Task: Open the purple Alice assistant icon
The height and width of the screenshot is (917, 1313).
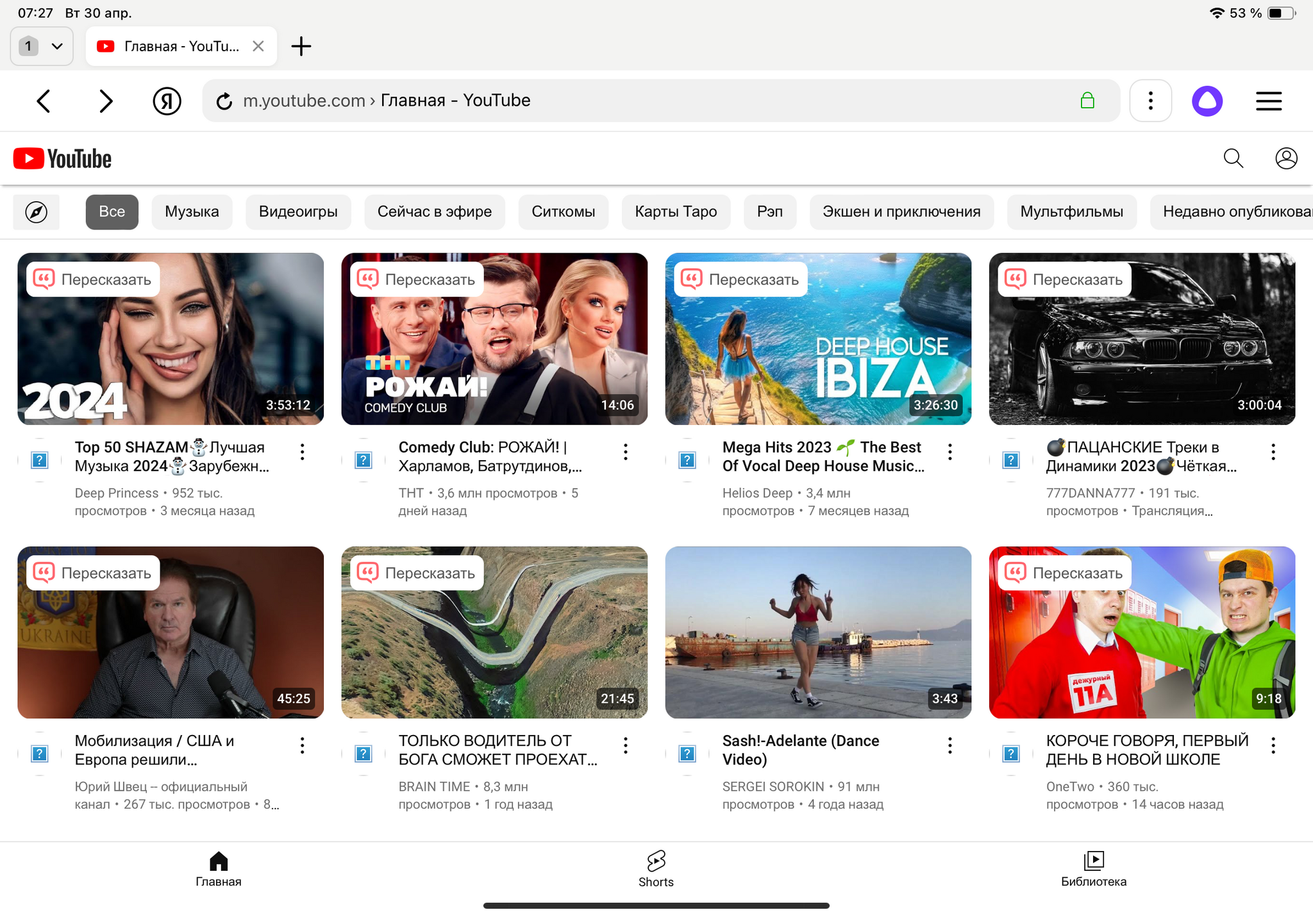Action: pyautogui.click(x=1207, y=101)
